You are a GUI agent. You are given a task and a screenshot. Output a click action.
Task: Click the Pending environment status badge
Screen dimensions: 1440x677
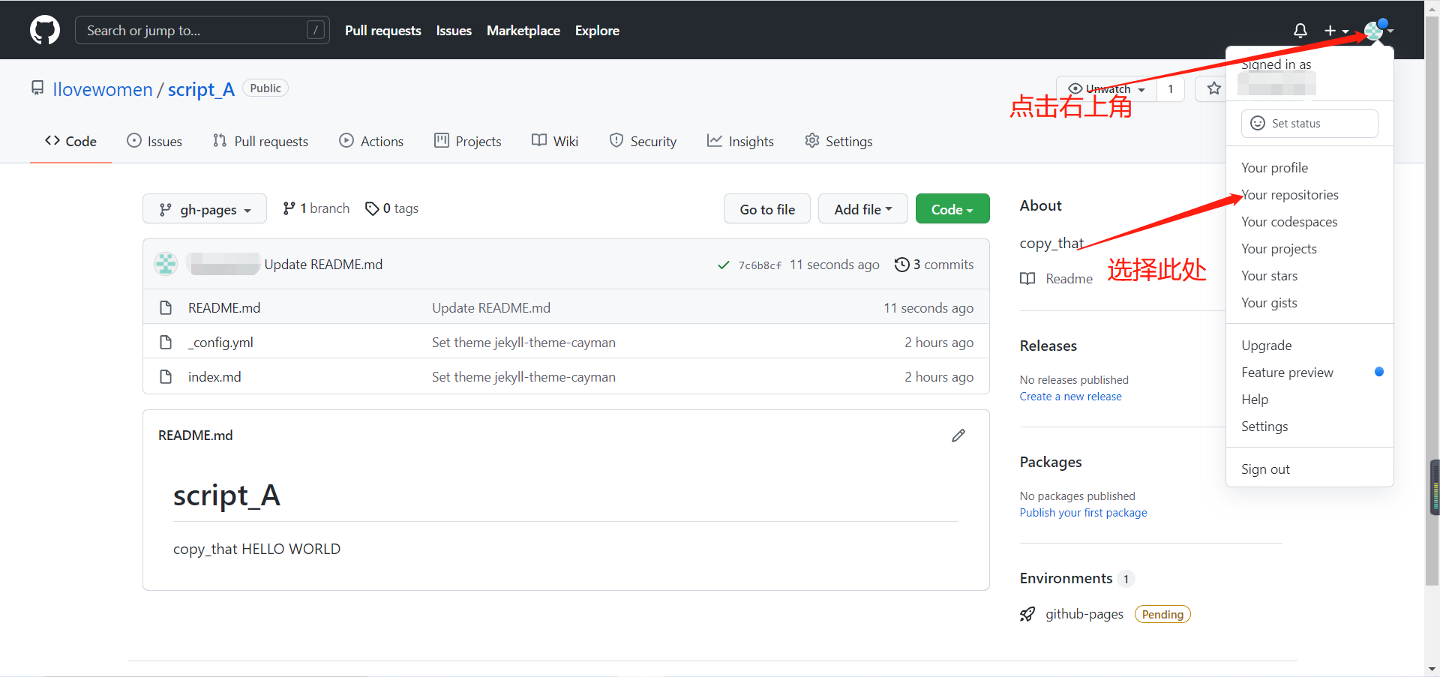point(1162,613)
